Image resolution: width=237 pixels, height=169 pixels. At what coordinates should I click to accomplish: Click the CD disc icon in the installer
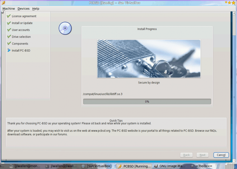[x=65, y=28]
